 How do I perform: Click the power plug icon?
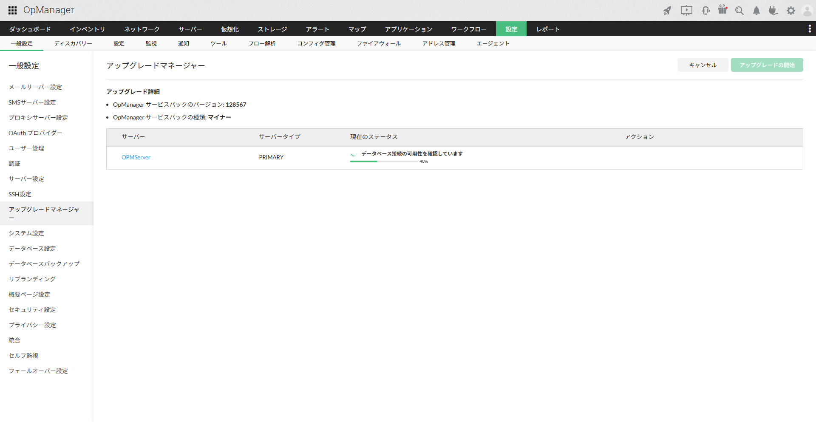773,11
